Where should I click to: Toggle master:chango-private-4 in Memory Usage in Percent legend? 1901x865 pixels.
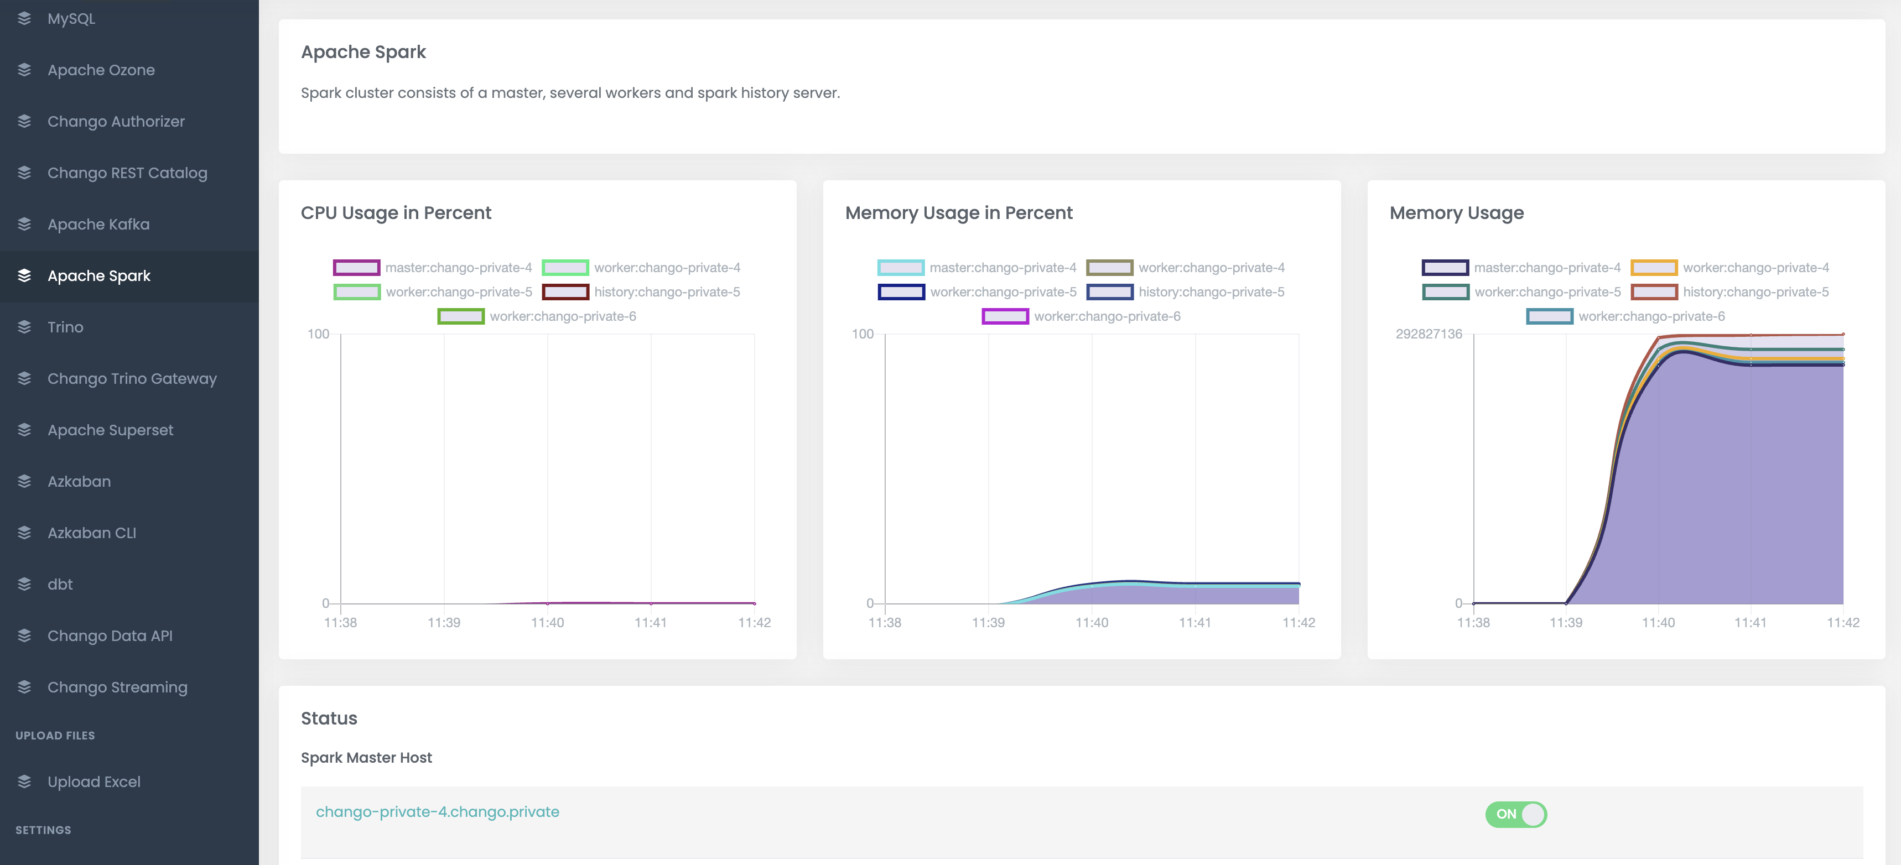[x=977, y=268]
